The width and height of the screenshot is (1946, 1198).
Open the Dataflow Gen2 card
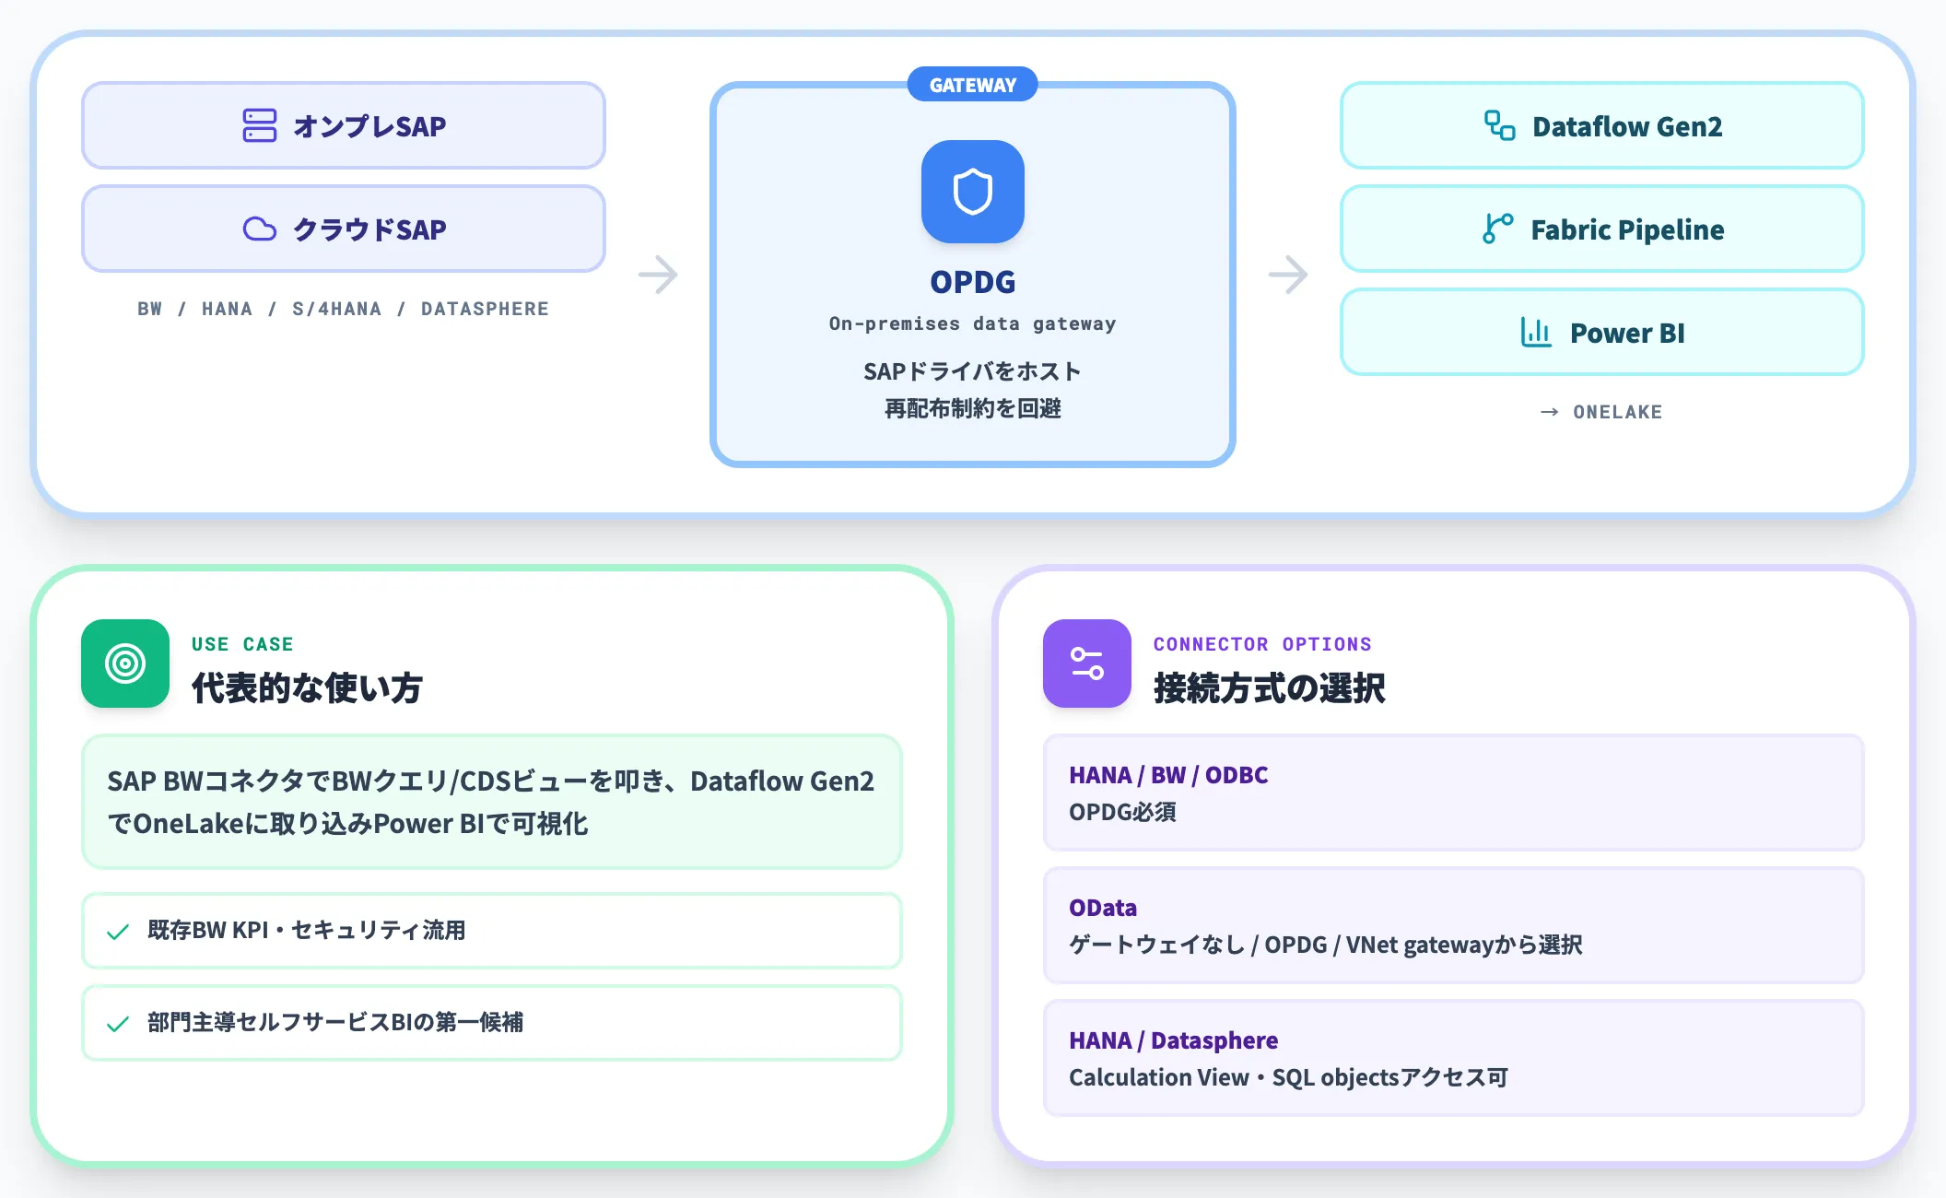1602,125
